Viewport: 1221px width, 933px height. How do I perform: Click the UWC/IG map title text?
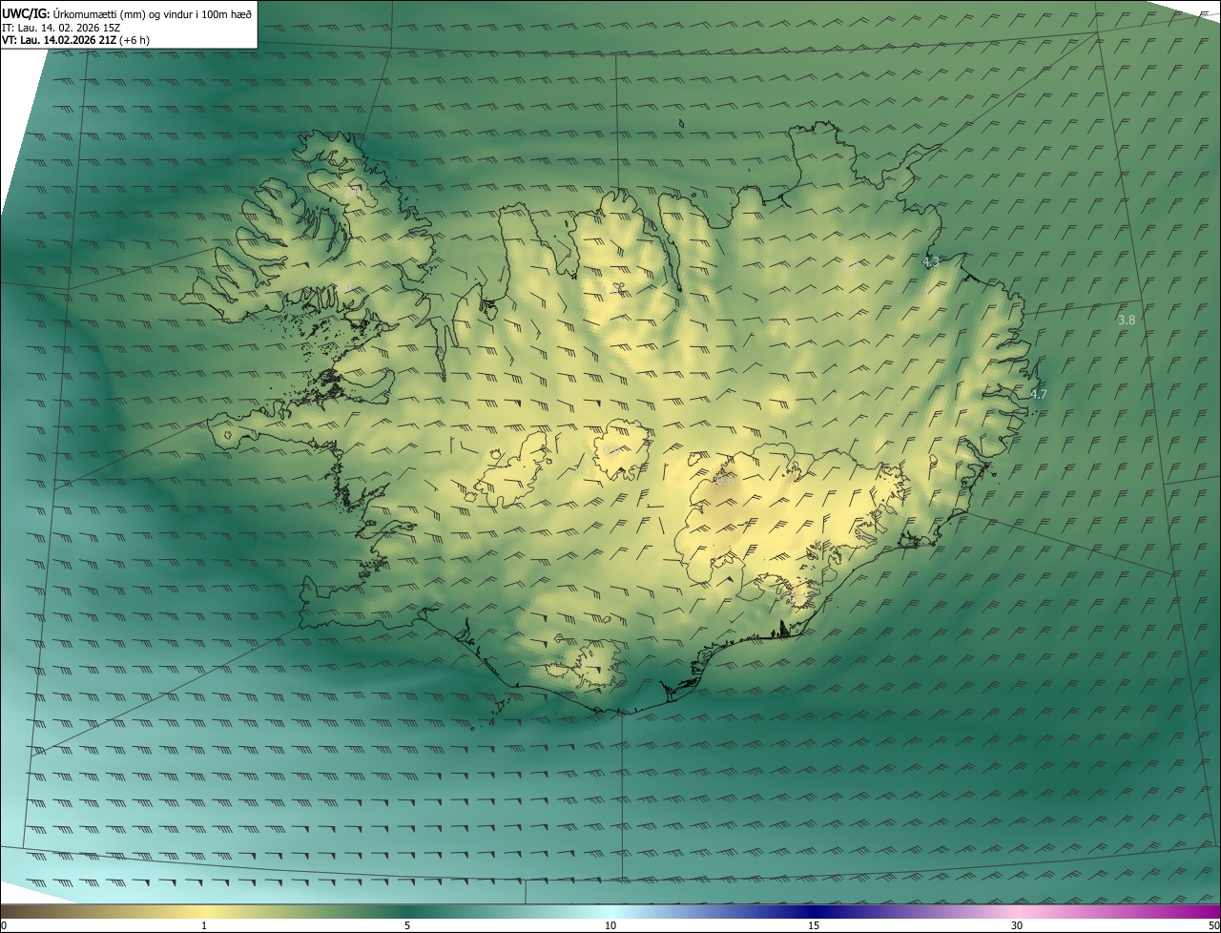127,12
